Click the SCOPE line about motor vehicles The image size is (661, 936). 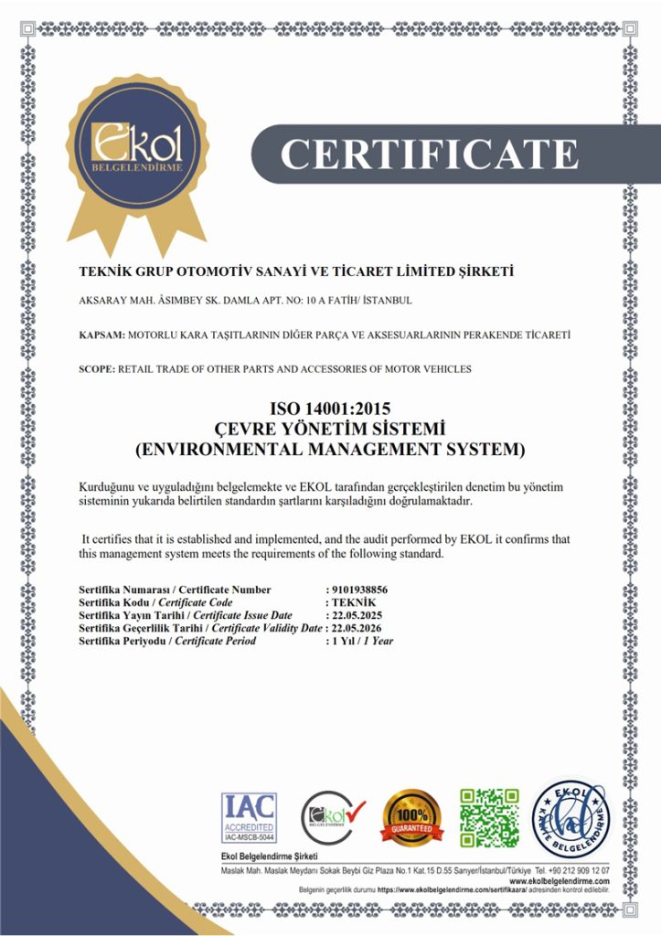point(275,369)
